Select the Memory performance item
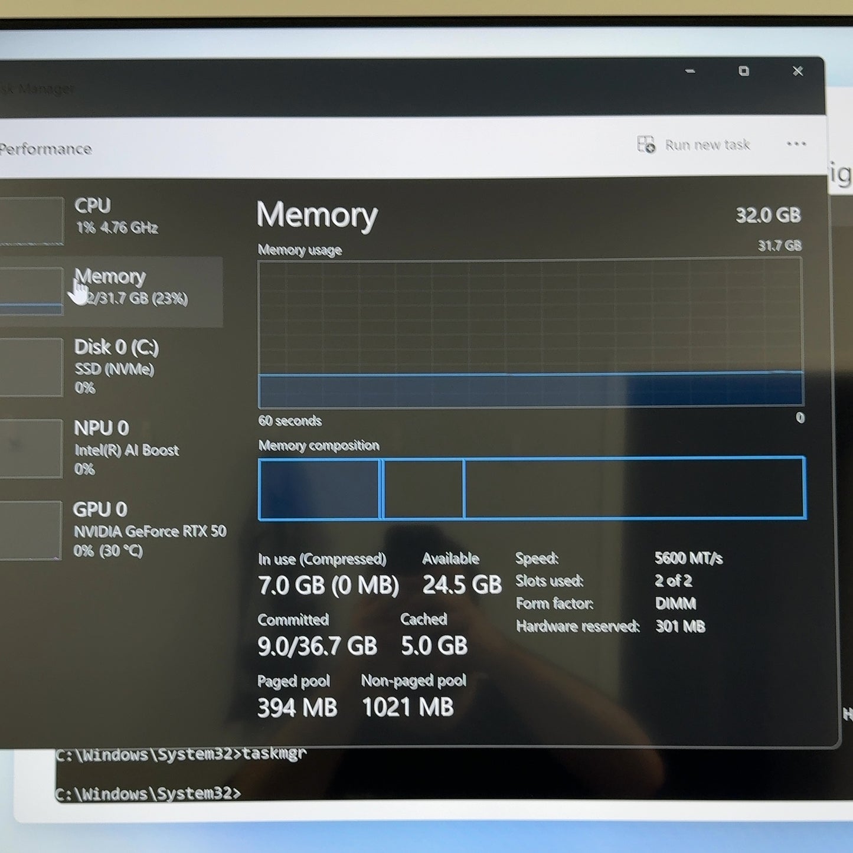This screenshot has height=853, width=853. [x=112, y=292]
